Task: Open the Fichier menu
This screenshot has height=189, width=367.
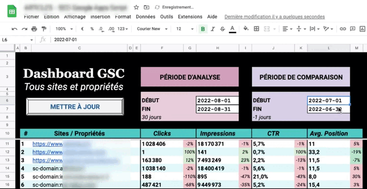Action: (x=32, y=17)
